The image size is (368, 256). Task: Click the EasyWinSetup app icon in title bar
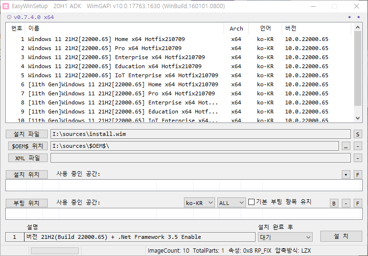6,6
